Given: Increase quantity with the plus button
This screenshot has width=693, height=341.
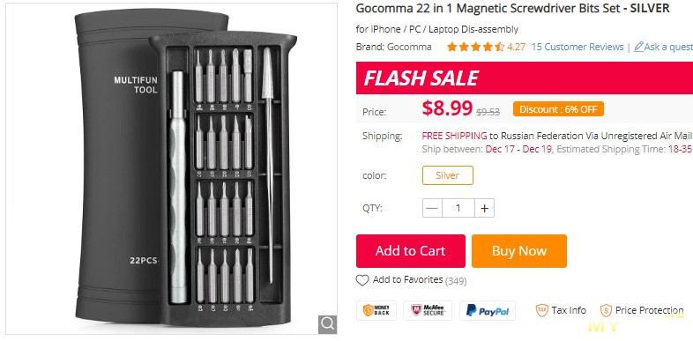Looking at the screenshot, I should (x=484, y=208).
